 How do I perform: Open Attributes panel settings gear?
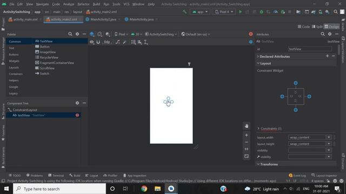(x=330, y=34)
